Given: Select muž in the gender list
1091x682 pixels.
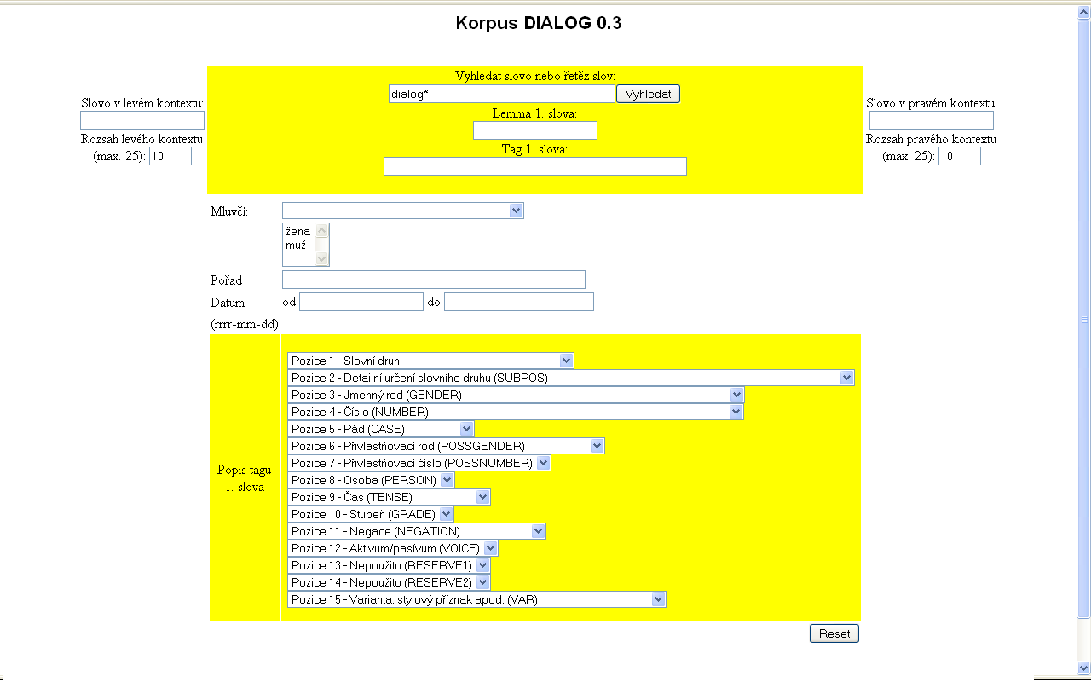Looking at the screenshot, I should [298, 245].
